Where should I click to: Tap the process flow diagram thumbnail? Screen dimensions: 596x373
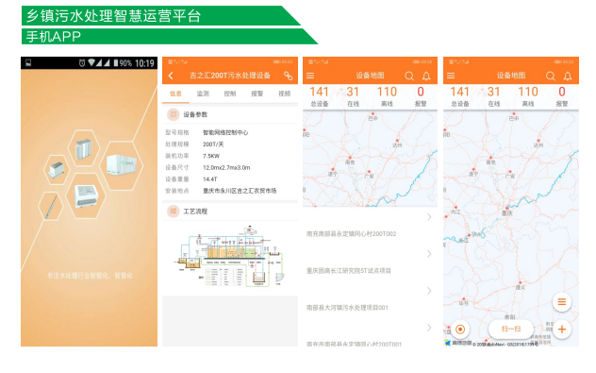[229, 256]
